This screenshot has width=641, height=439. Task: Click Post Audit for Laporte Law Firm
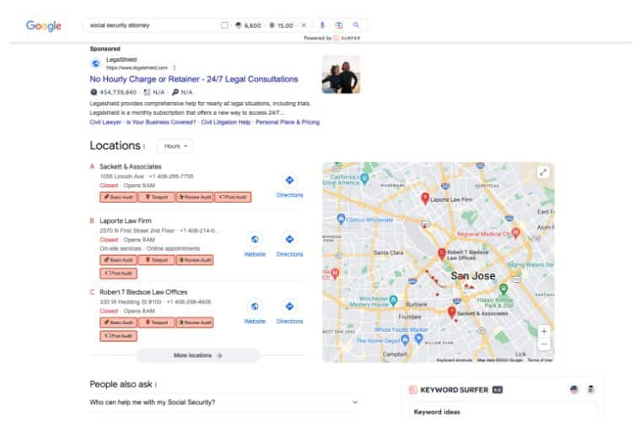[x=118, y=273]
